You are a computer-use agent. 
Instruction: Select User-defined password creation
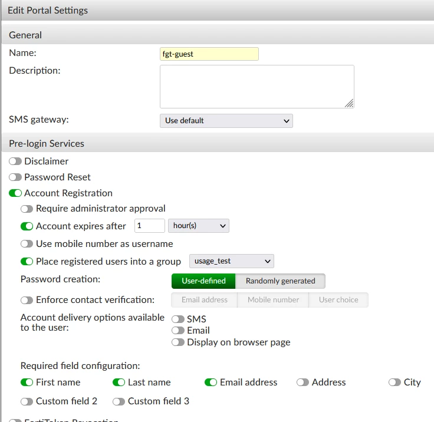click(203, 281)
